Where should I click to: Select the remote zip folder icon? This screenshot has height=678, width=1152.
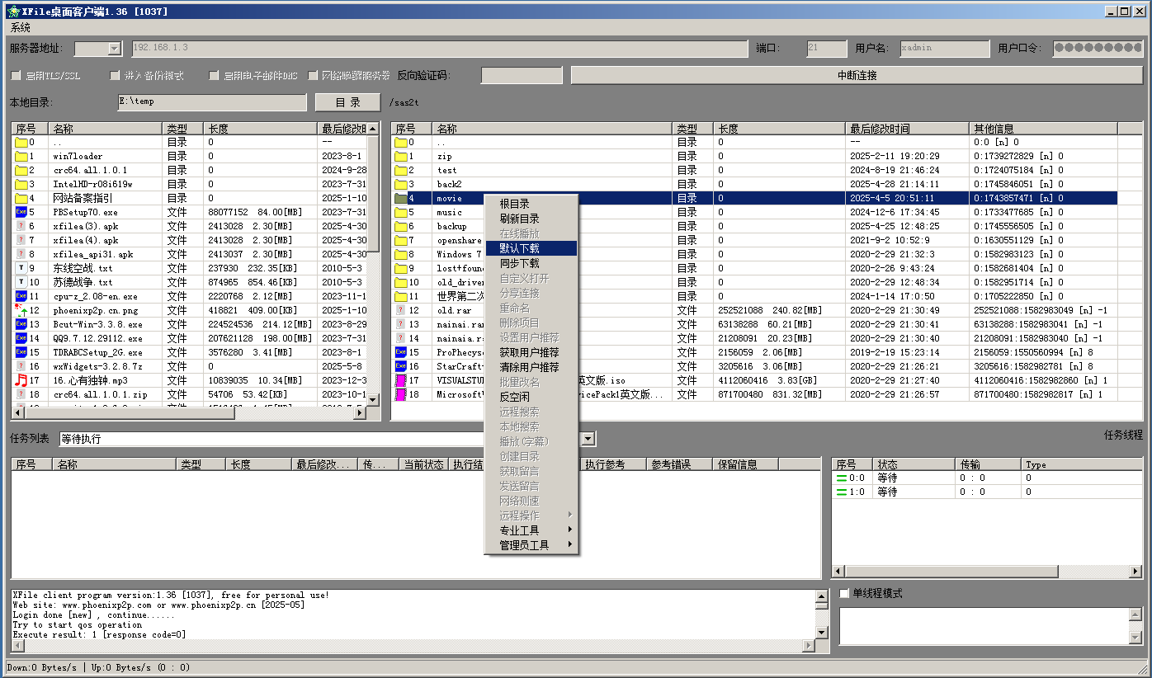point(401,156)
